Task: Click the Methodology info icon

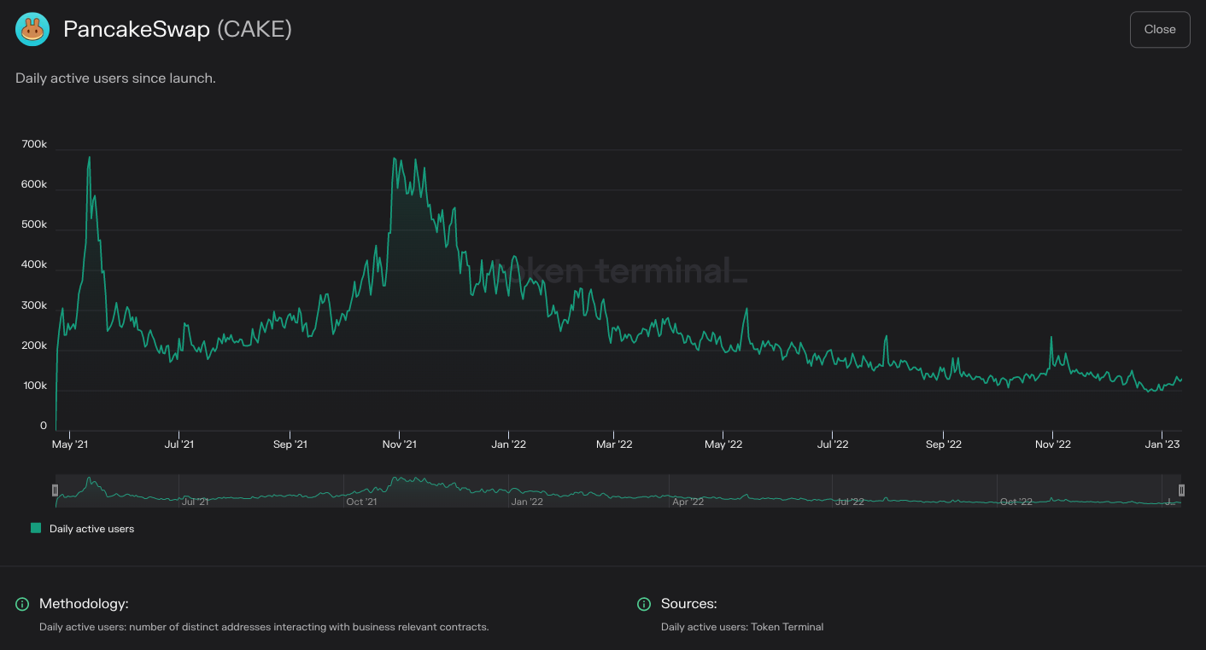Action: [x=22, y=604]
